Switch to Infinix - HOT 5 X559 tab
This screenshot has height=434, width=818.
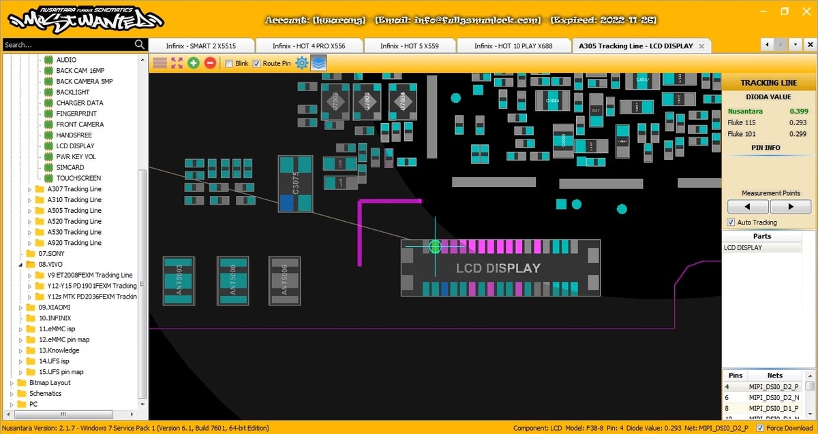pos(409,46)
